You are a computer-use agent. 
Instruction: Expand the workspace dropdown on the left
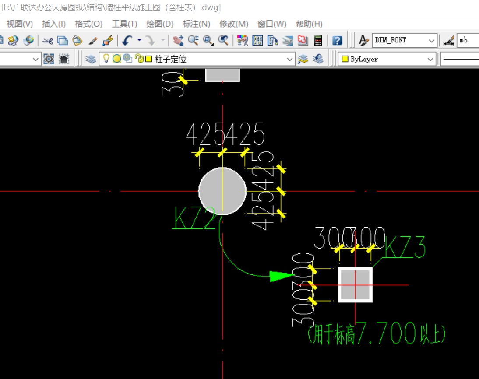pyautogui.click(x=35, y=59)
